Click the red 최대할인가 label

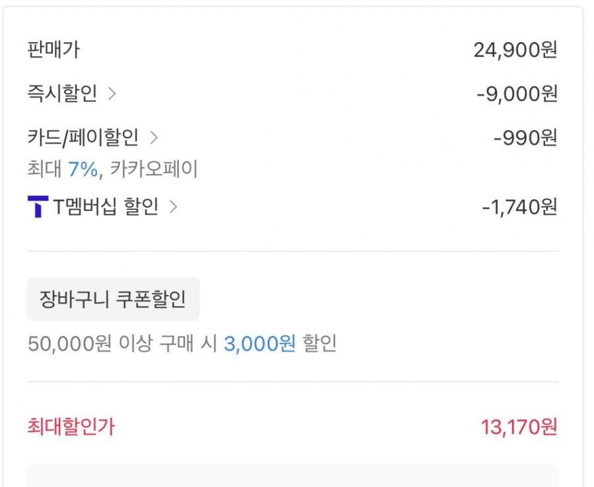coord(71,427)
